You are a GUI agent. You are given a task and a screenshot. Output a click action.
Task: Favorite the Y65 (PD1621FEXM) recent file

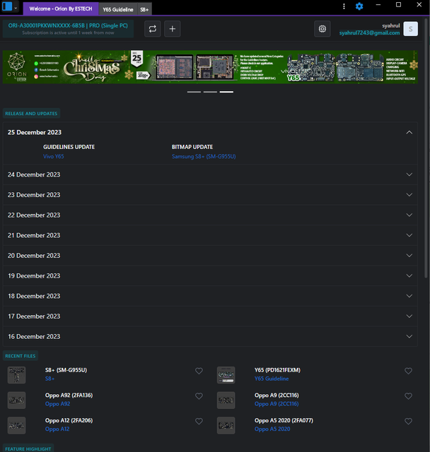pyautogui.click(x=408, y=371)
